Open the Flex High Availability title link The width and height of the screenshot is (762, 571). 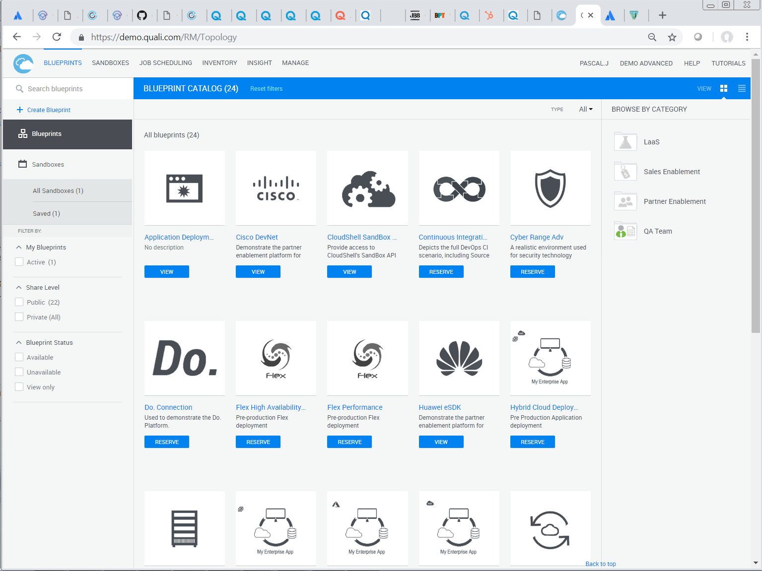(271, 407)
